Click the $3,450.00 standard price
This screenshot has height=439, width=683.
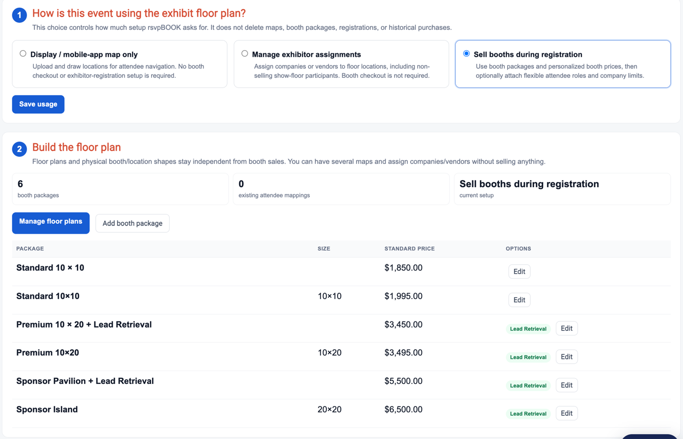(x=403, y=325)
